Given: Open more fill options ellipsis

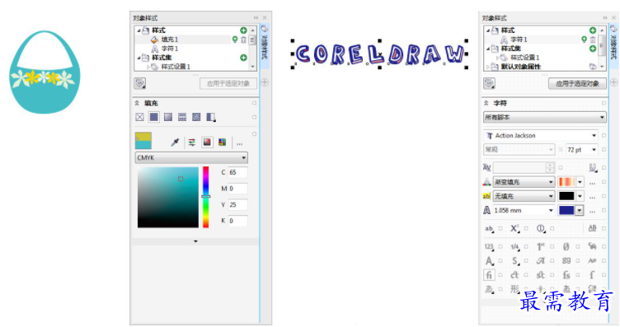Looking at the screenshot, I should (240, 144).
